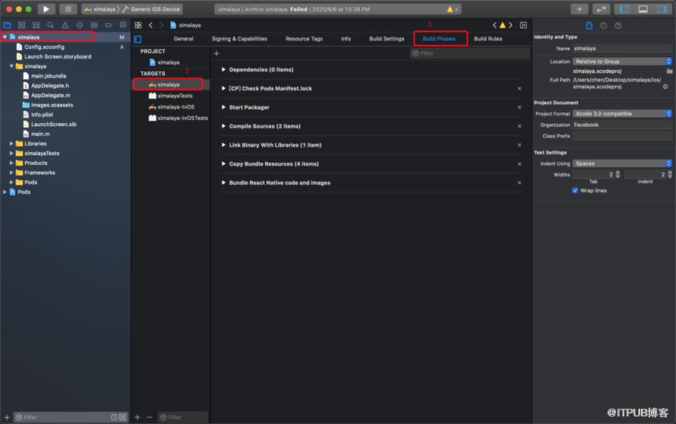
Task: Show the Quick Help inspector
Action: click(618, 25)
